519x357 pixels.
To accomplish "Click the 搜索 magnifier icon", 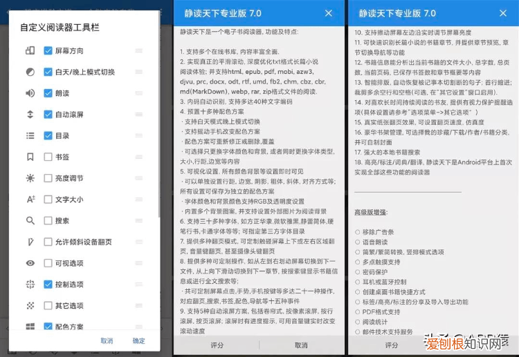I will [30, 220].
